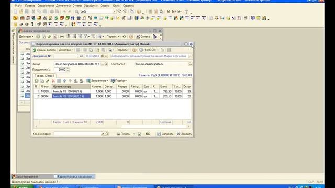Screen dimensions: 335x188
Task: Select the Товары (2 поз.) tab
Action: point(44,76)
